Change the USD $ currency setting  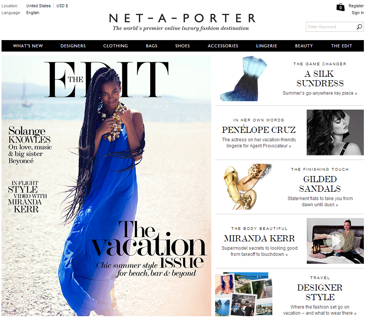coord(62,6)
